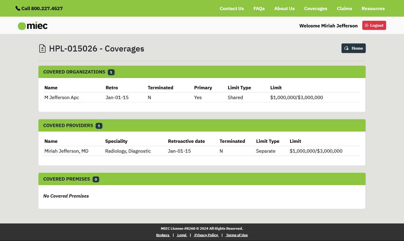Image resolution: width=404 pixels, height=241 pixels.
Task: Click the document icon beside HPL-015026
Action: [42, 48]
